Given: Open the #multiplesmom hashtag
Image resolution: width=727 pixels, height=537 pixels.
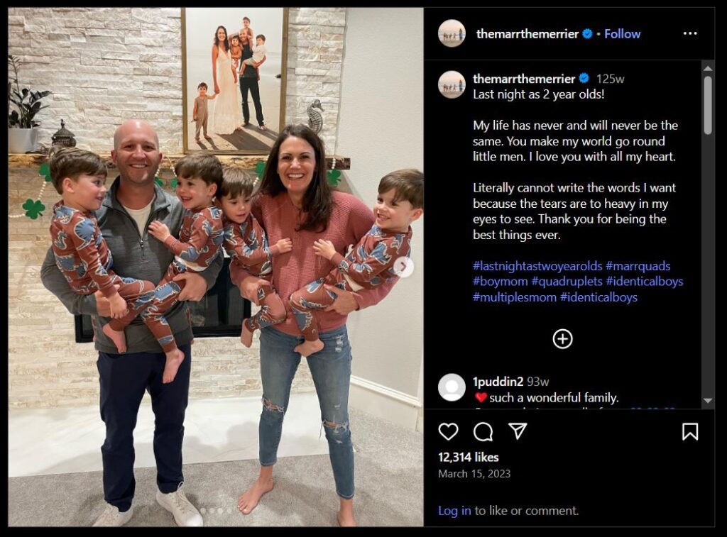Looking at the screenshot, I should click(515, 297).
